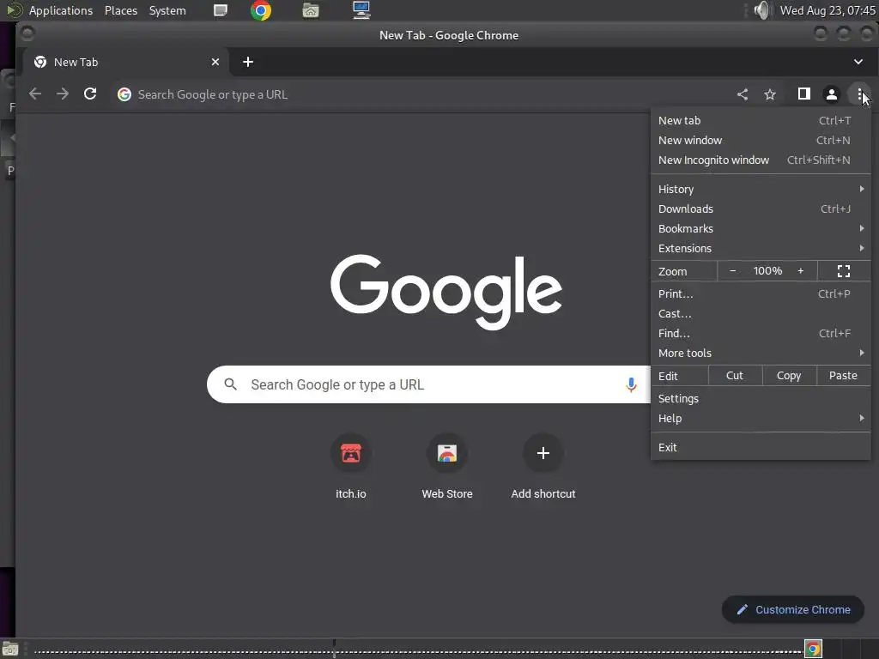The height and width of the screenshot is (659, 879).
Task: Open a new tab with the plus button
Action: point(248,62)
